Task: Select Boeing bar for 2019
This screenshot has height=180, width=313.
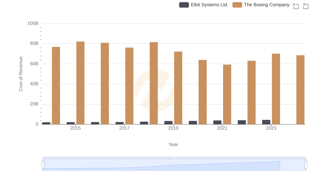Action: pos(178,88)
